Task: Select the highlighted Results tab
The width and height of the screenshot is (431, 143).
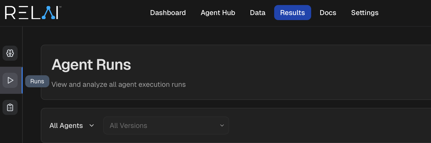Action: click(293, 13)
